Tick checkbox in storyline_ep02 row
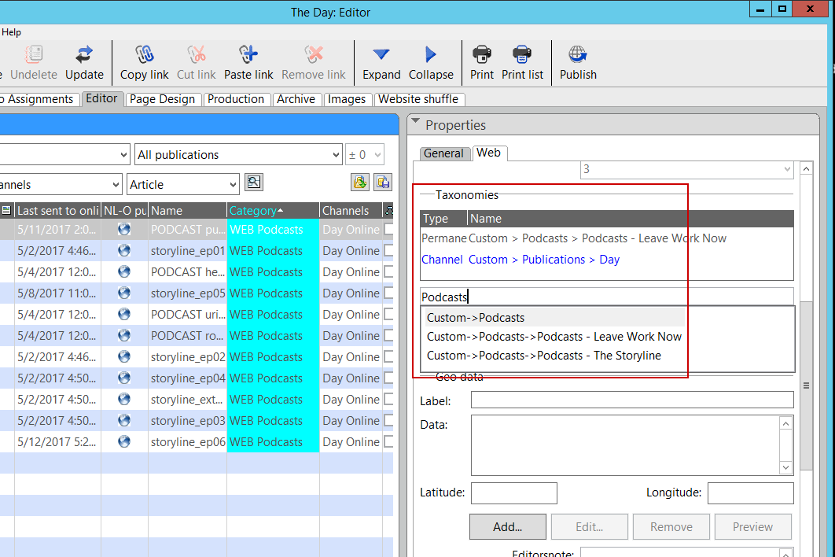The height and width of the screenshot is (557, 835). tap(388, 356)
